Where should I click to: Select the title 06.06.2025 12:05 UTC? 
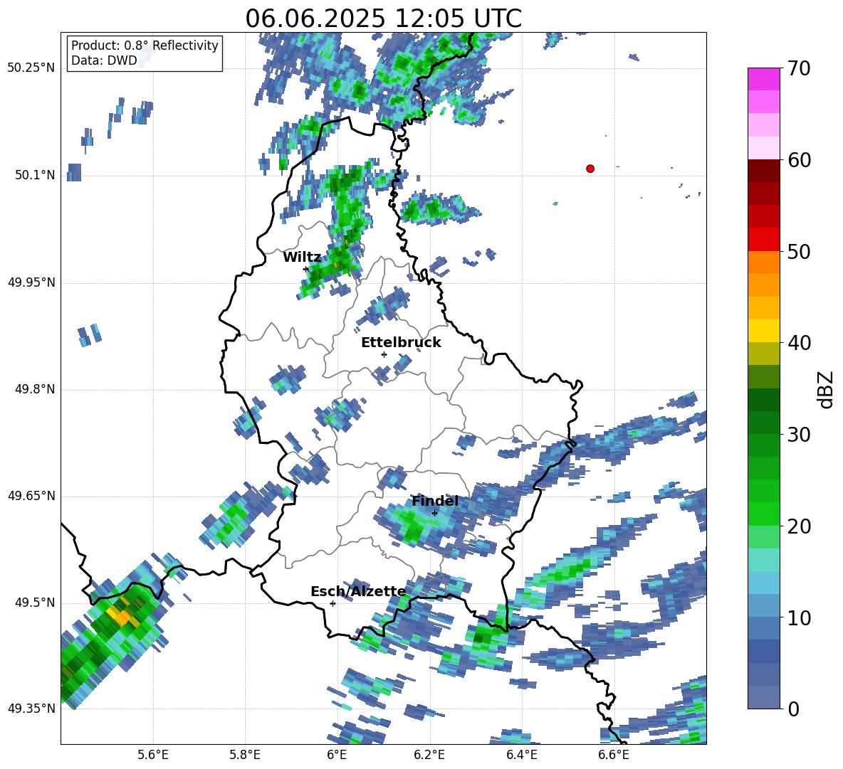point(383,18)
